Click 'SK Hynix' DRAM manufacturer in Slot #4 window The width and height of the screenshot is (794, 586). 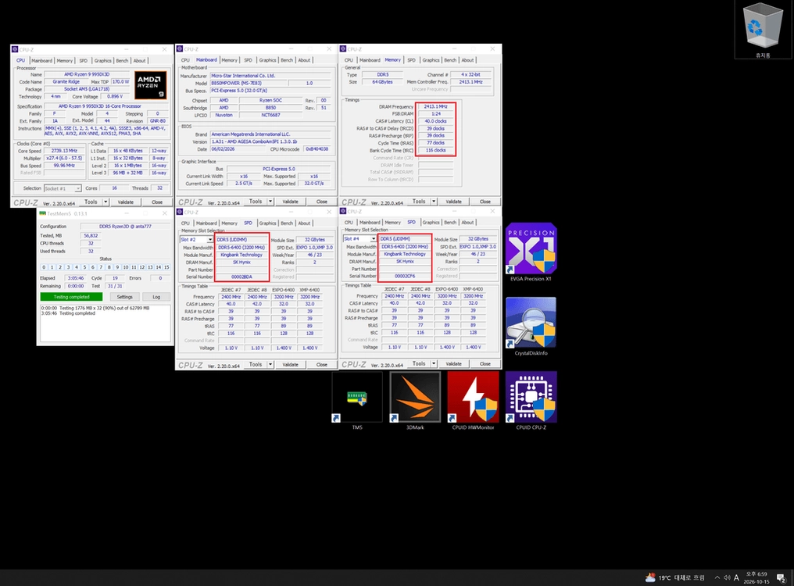405,261
